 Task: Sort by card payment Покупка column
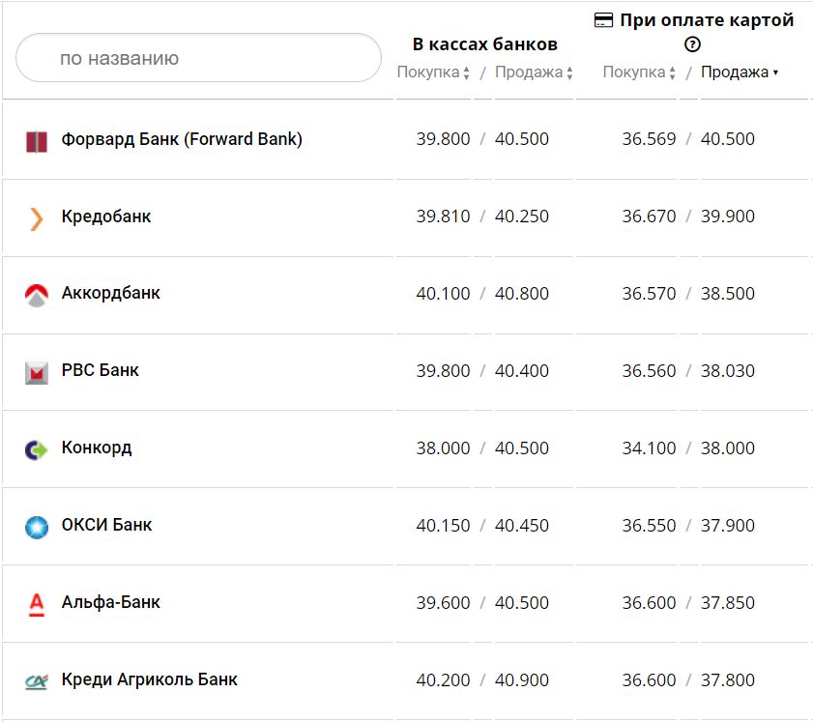coord(638,72)
